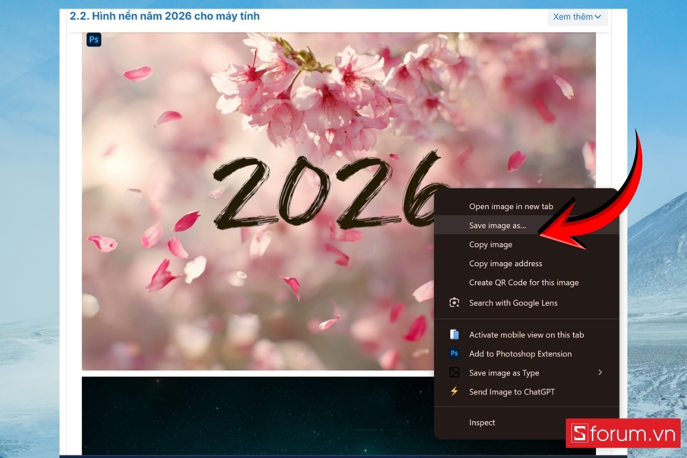This screenshot has height=458, width=687.
Task: Open the Xem thêm dropdown
Action: [577, 17]
